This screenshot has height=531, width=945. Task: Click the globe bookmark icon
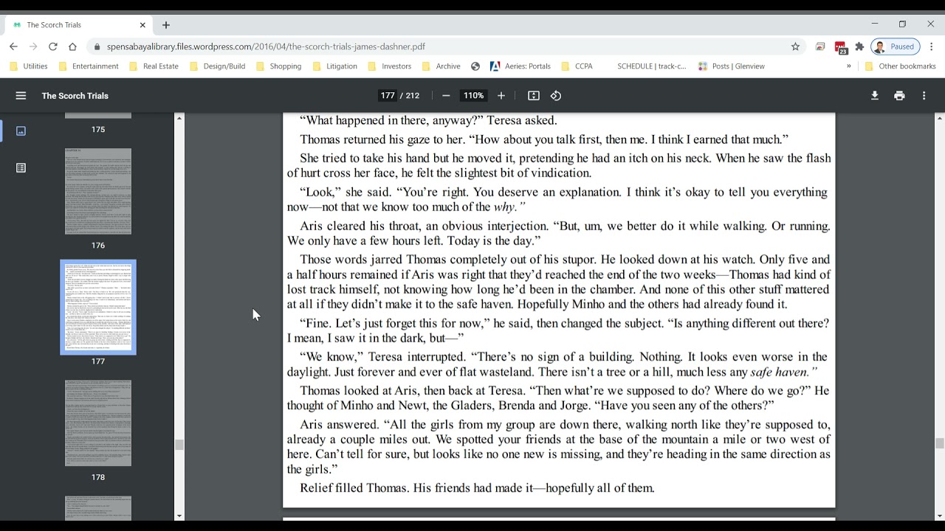click(x=475, y=66)
